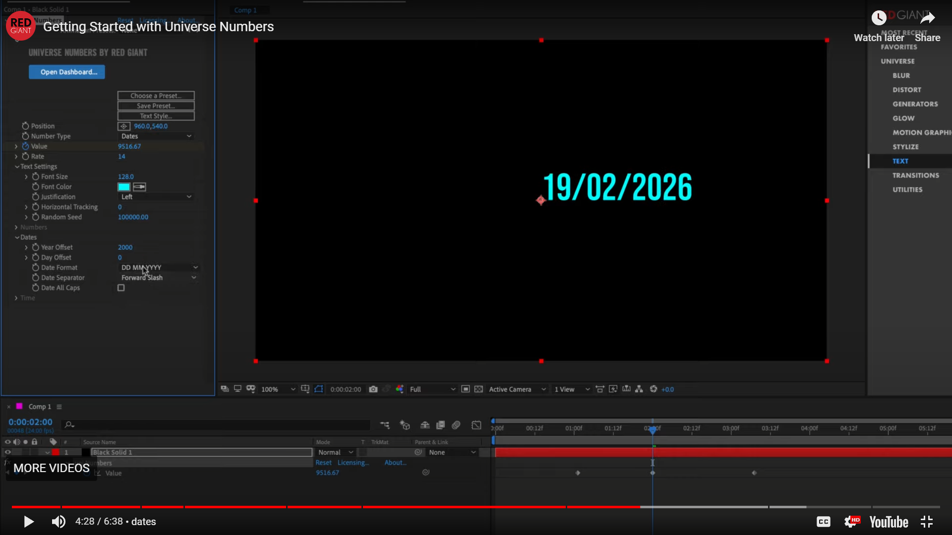952x535 pixels.
Task: Click the frame blending icon in timeline
Action: tap(440, 425)
